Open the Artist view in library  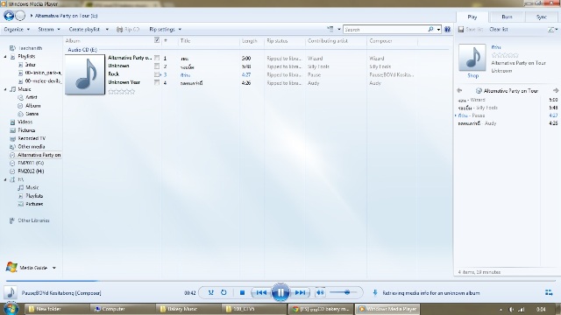click(32, 97)
